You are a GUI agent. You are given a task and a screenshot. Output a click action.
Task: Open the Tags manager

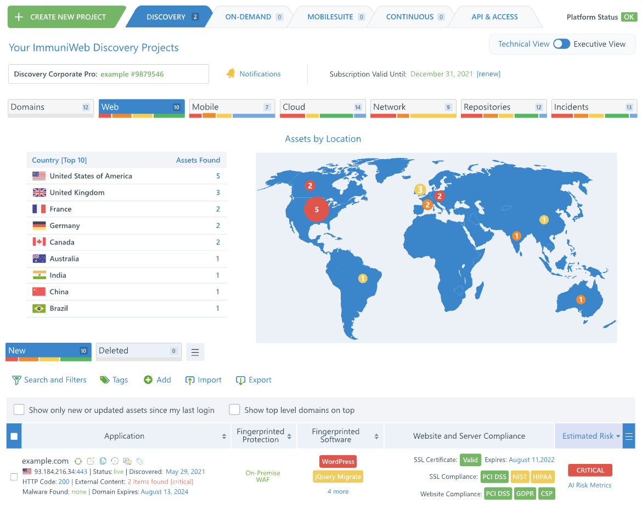click(114, 379)
